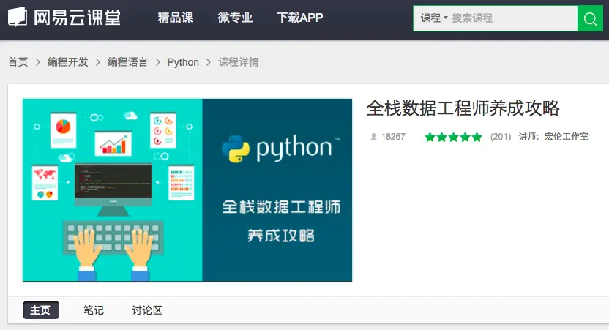Viewport: 609px width, 330px height.
Task: Select the 主页 tab
Action: 41,310
